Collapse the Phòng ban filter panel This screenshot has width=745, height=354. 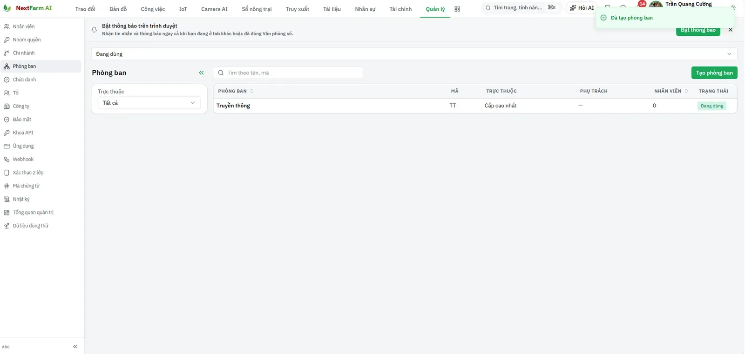[202, 73]
